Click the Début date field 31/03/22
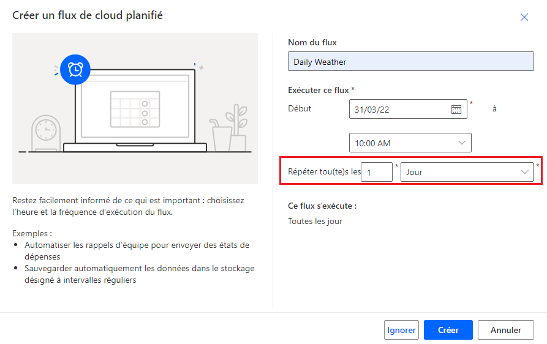Viewport: 547px width, 344px height. pos(408,109)
